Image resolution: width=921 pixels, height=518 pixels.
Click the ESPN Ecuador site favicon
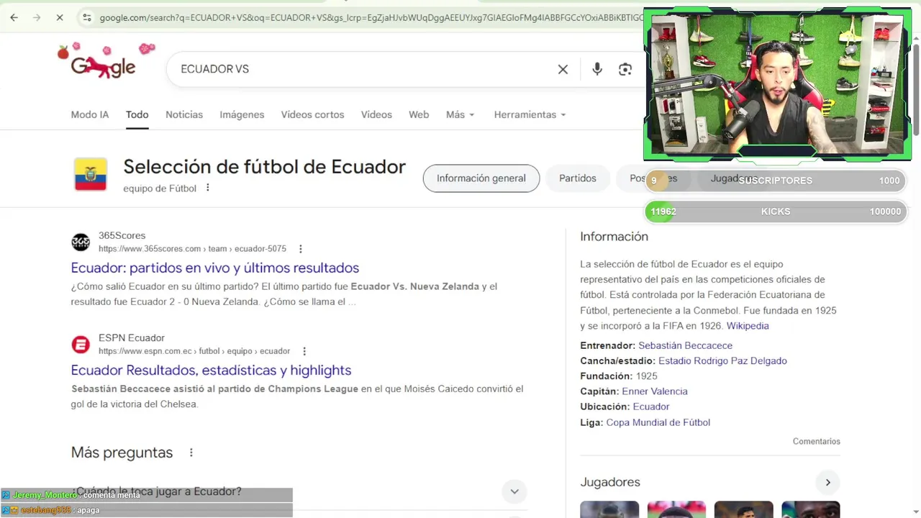coord(81,344)
